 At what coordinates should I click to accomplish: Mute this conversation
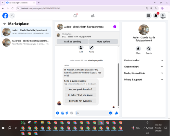138,49
